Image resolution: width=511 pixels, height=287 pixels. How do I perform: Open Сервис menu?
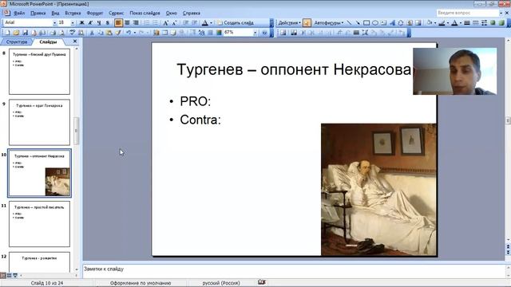pyautogui.click(x=117, y=13)
